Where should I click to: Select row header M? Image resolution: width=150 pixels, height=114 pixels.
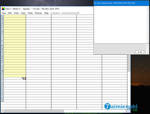pos(2,46)
